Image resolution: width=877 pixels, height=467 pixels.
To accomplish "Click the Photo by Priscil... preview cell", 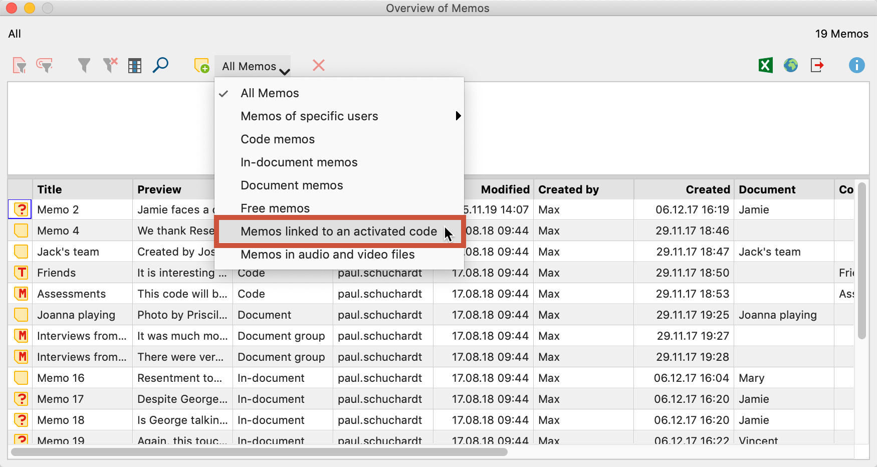I will coord(183,315).
